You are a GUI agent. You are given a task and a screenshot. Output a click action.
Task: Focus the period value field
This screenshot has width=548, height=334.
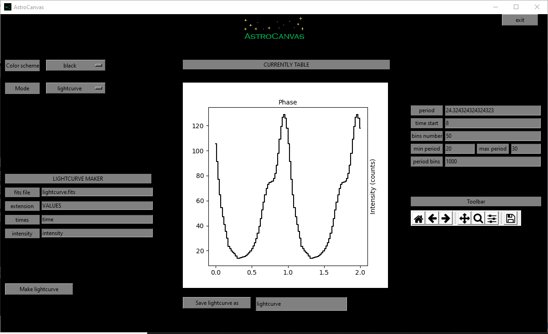[492, 110]
